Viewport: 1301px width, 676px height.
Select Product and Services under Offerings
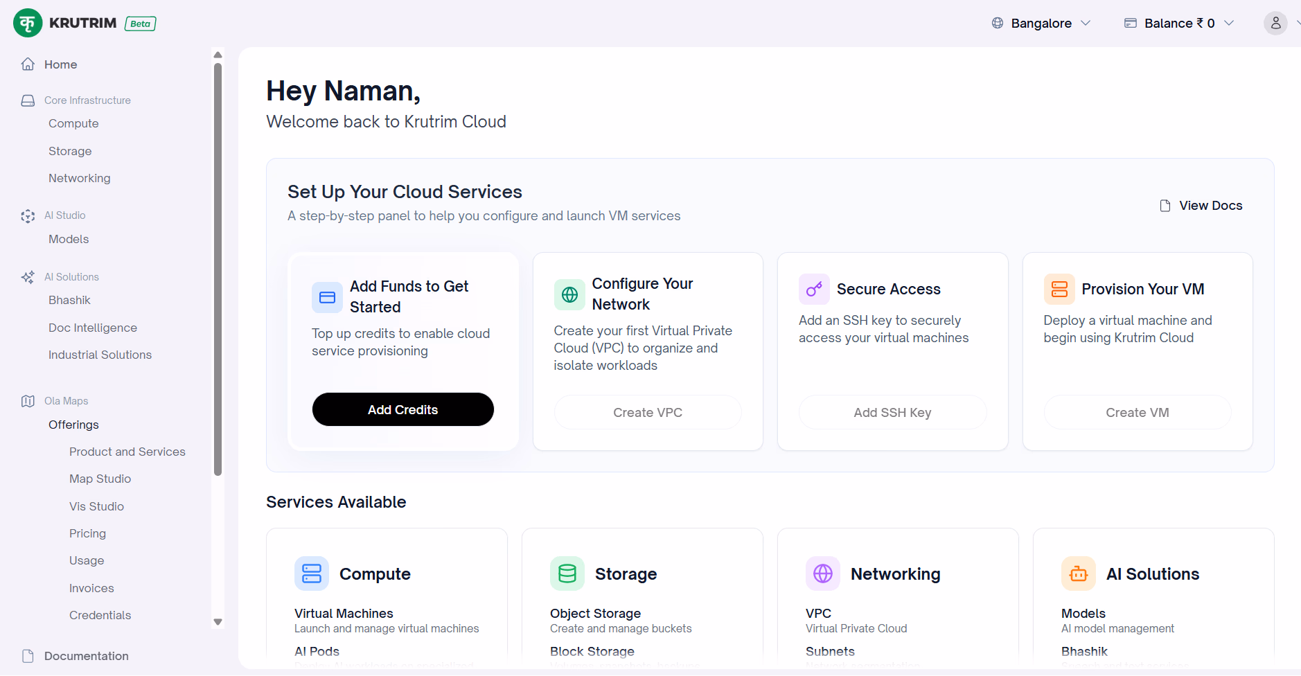(127, 452)
